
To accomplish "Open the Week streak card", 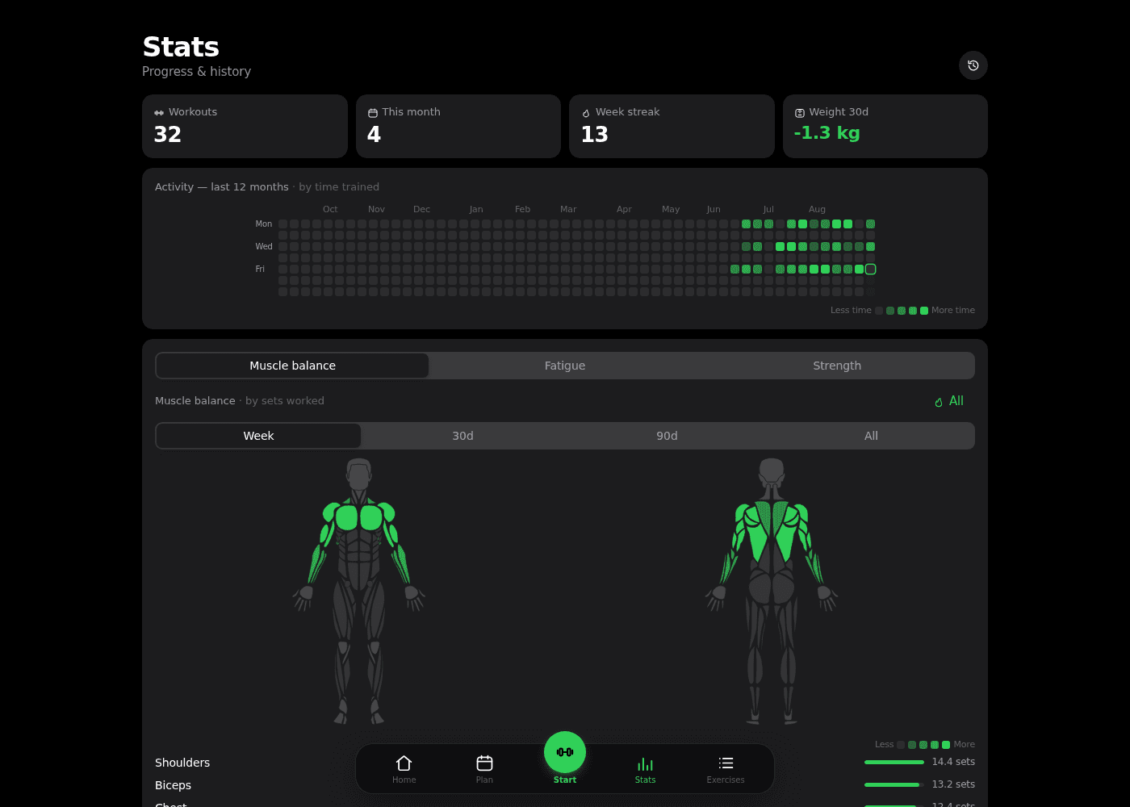I will tap(672, 126).
